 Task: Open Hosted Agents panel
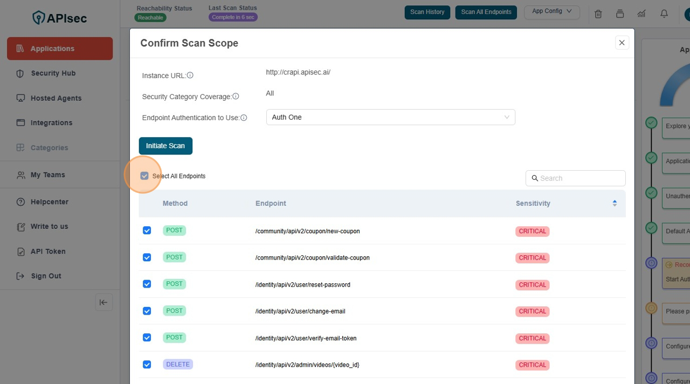[x=56, y=98]
